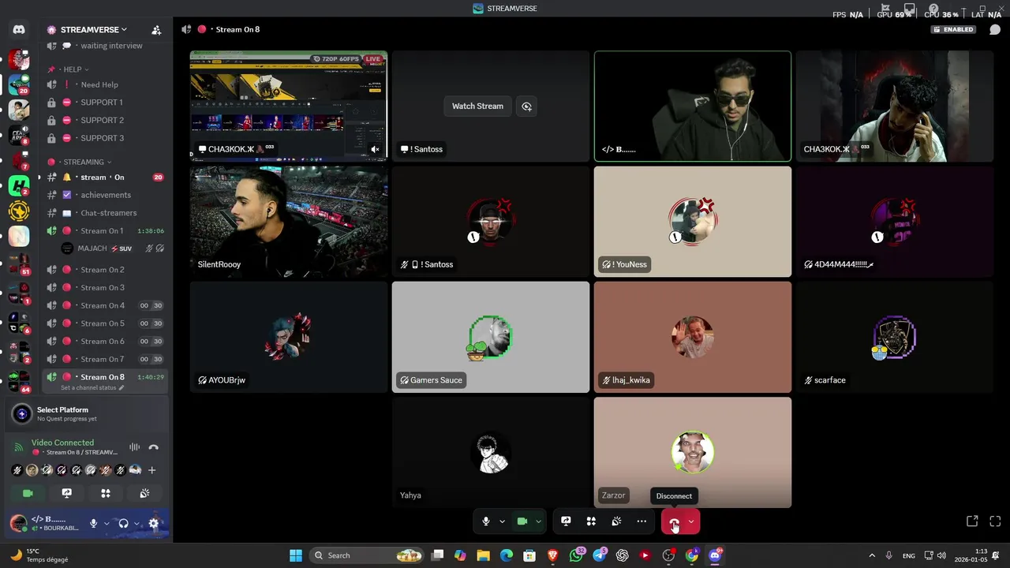Click the ENABLED badge at top right
Screen dimensions: 1010x568
953,30
